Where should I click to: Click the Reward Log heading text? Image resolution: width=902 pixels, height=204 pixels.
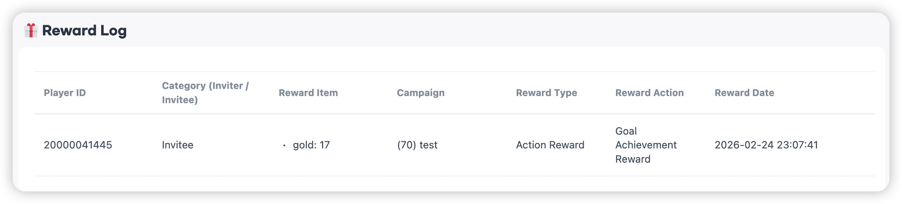84,31
